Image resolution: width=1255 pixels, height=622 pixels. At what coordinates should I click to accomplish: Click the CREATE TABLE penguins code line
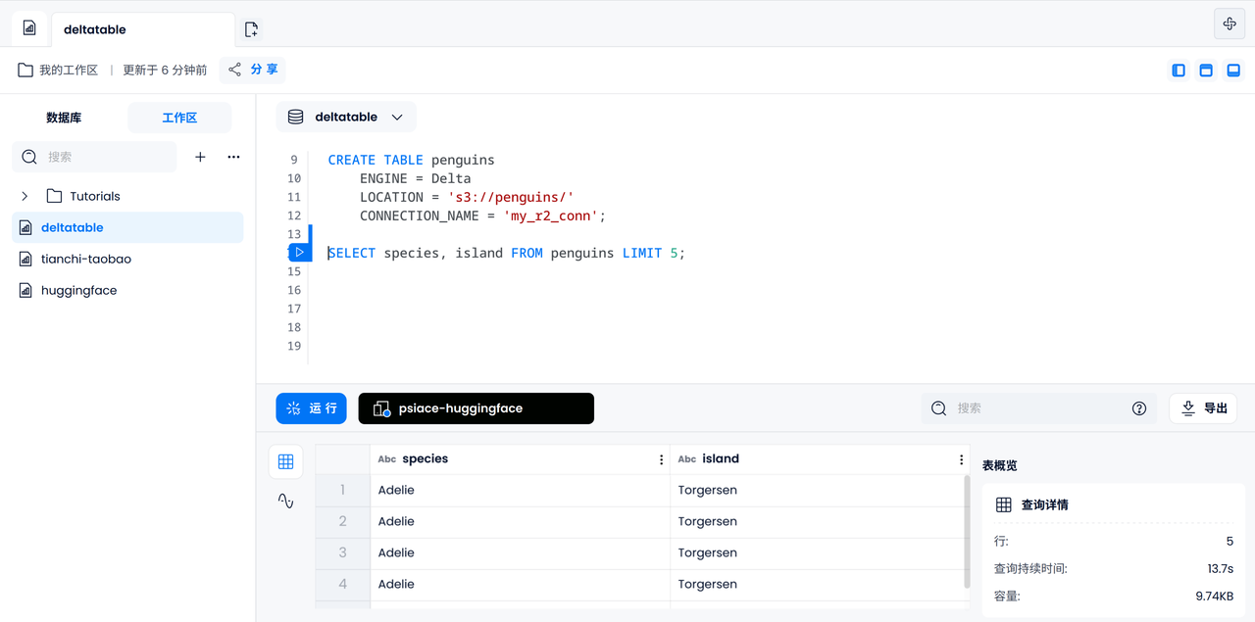(x=411, y=160)
